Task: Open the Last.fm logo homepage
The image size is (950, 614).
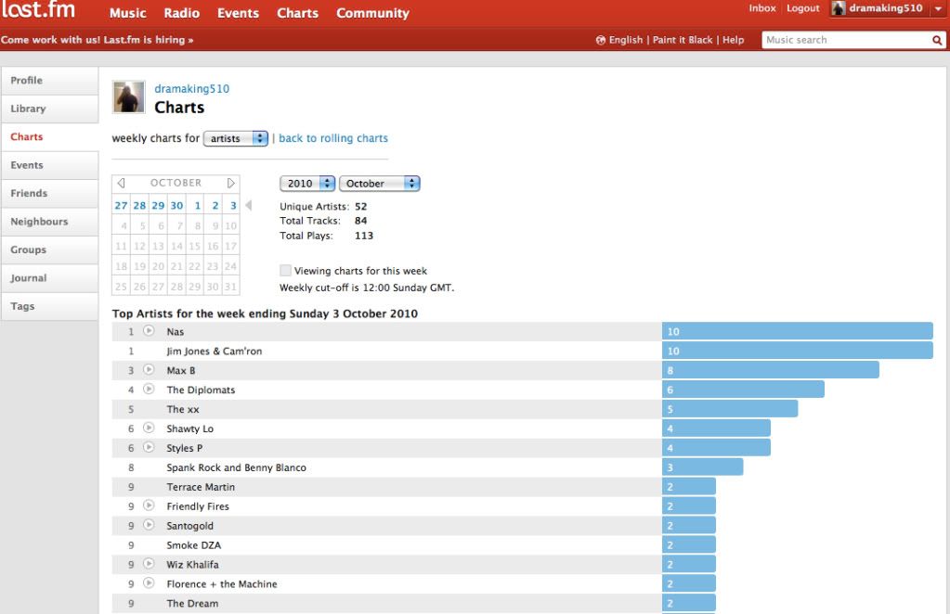Action: coord(38,10)
